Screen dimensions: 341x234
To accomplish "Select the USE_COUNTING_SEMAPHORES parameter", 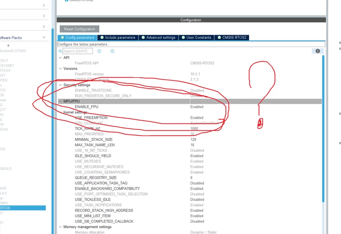I will click(x=102, y=172).
